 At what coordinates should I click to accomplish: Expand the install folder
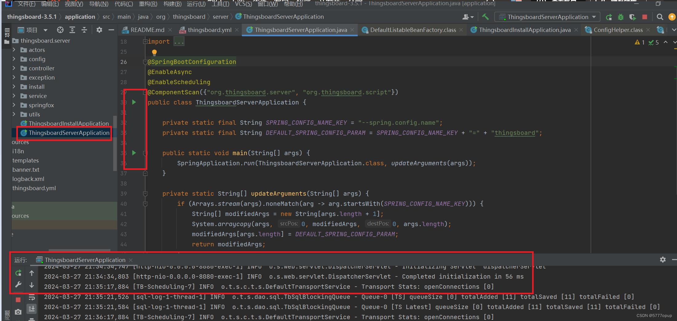click(x=14, y=86)
